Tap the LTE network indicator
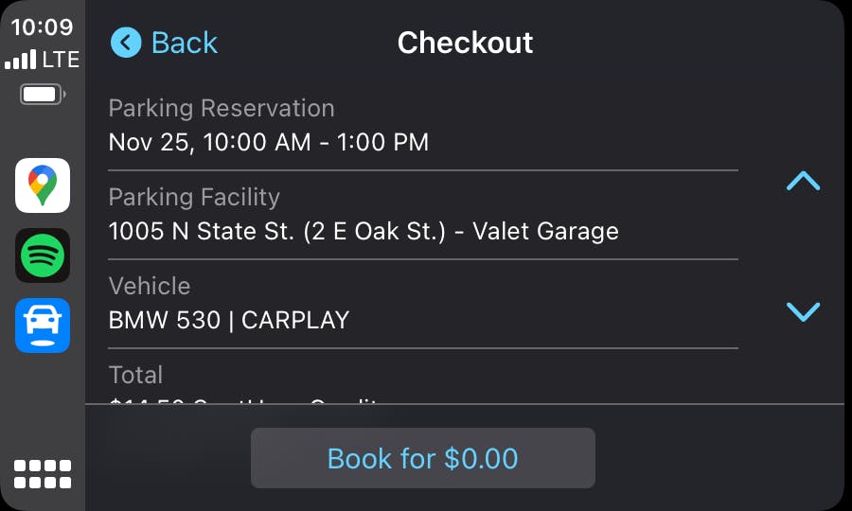 point(61,60)
